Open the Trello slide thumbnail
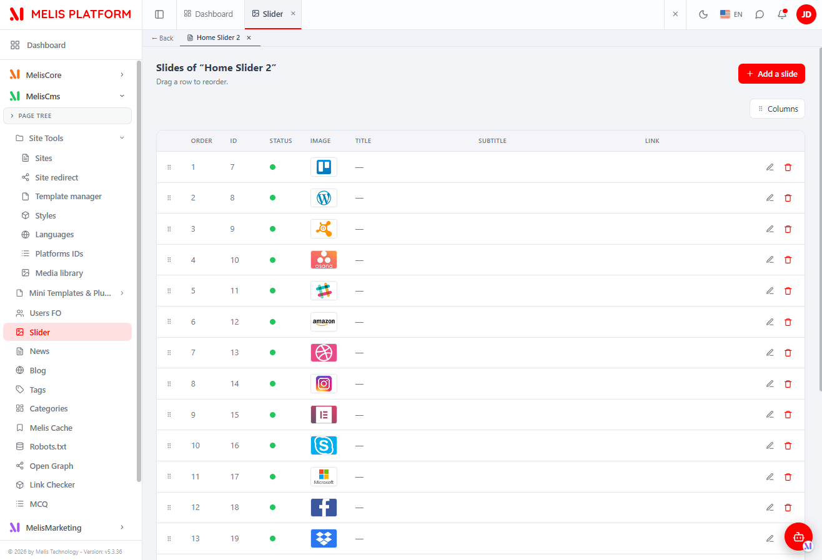 pos(324,167)
